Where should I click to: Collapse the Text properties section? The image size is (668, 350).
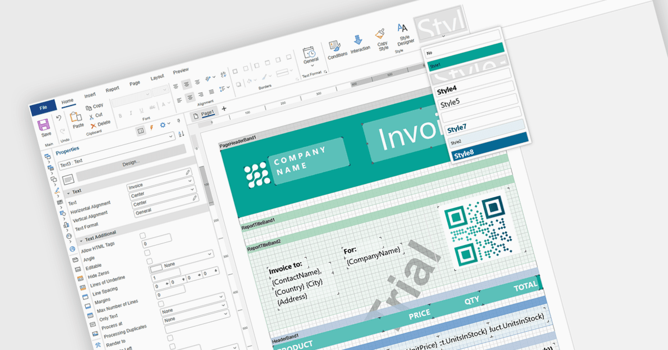pos(69,193)
